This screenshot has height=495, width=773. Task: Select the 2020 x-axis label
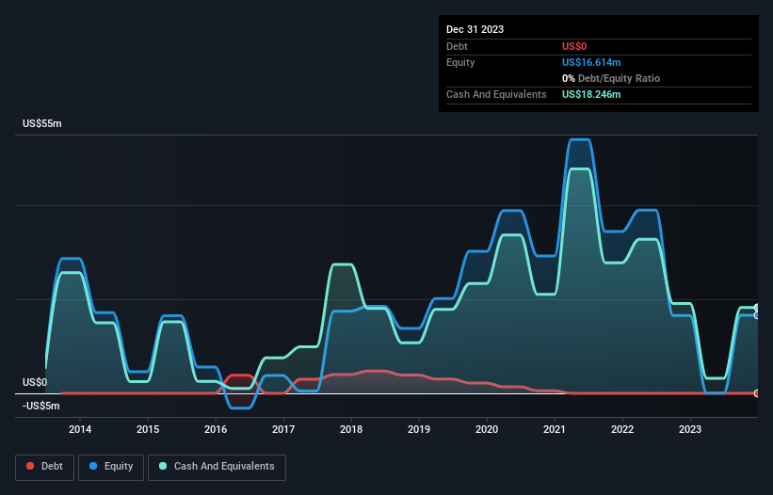coord(487,429)
